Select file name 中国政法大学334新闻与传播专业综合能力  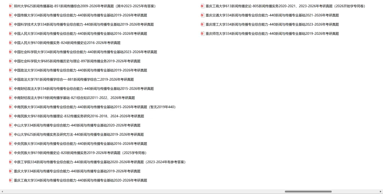point(81,70)
